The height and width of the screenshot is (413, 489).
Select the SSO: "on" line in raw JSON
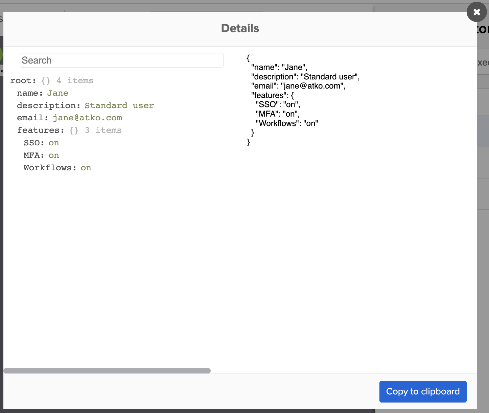(277, 104)
